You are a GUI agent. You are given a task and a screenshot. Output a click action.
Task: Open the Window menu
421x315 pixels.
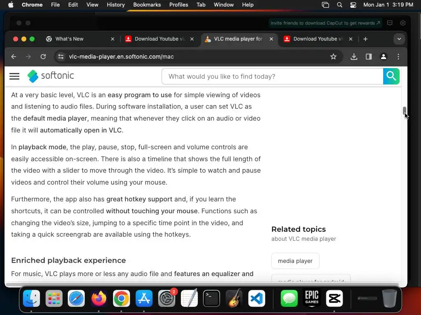pos(224,5)
